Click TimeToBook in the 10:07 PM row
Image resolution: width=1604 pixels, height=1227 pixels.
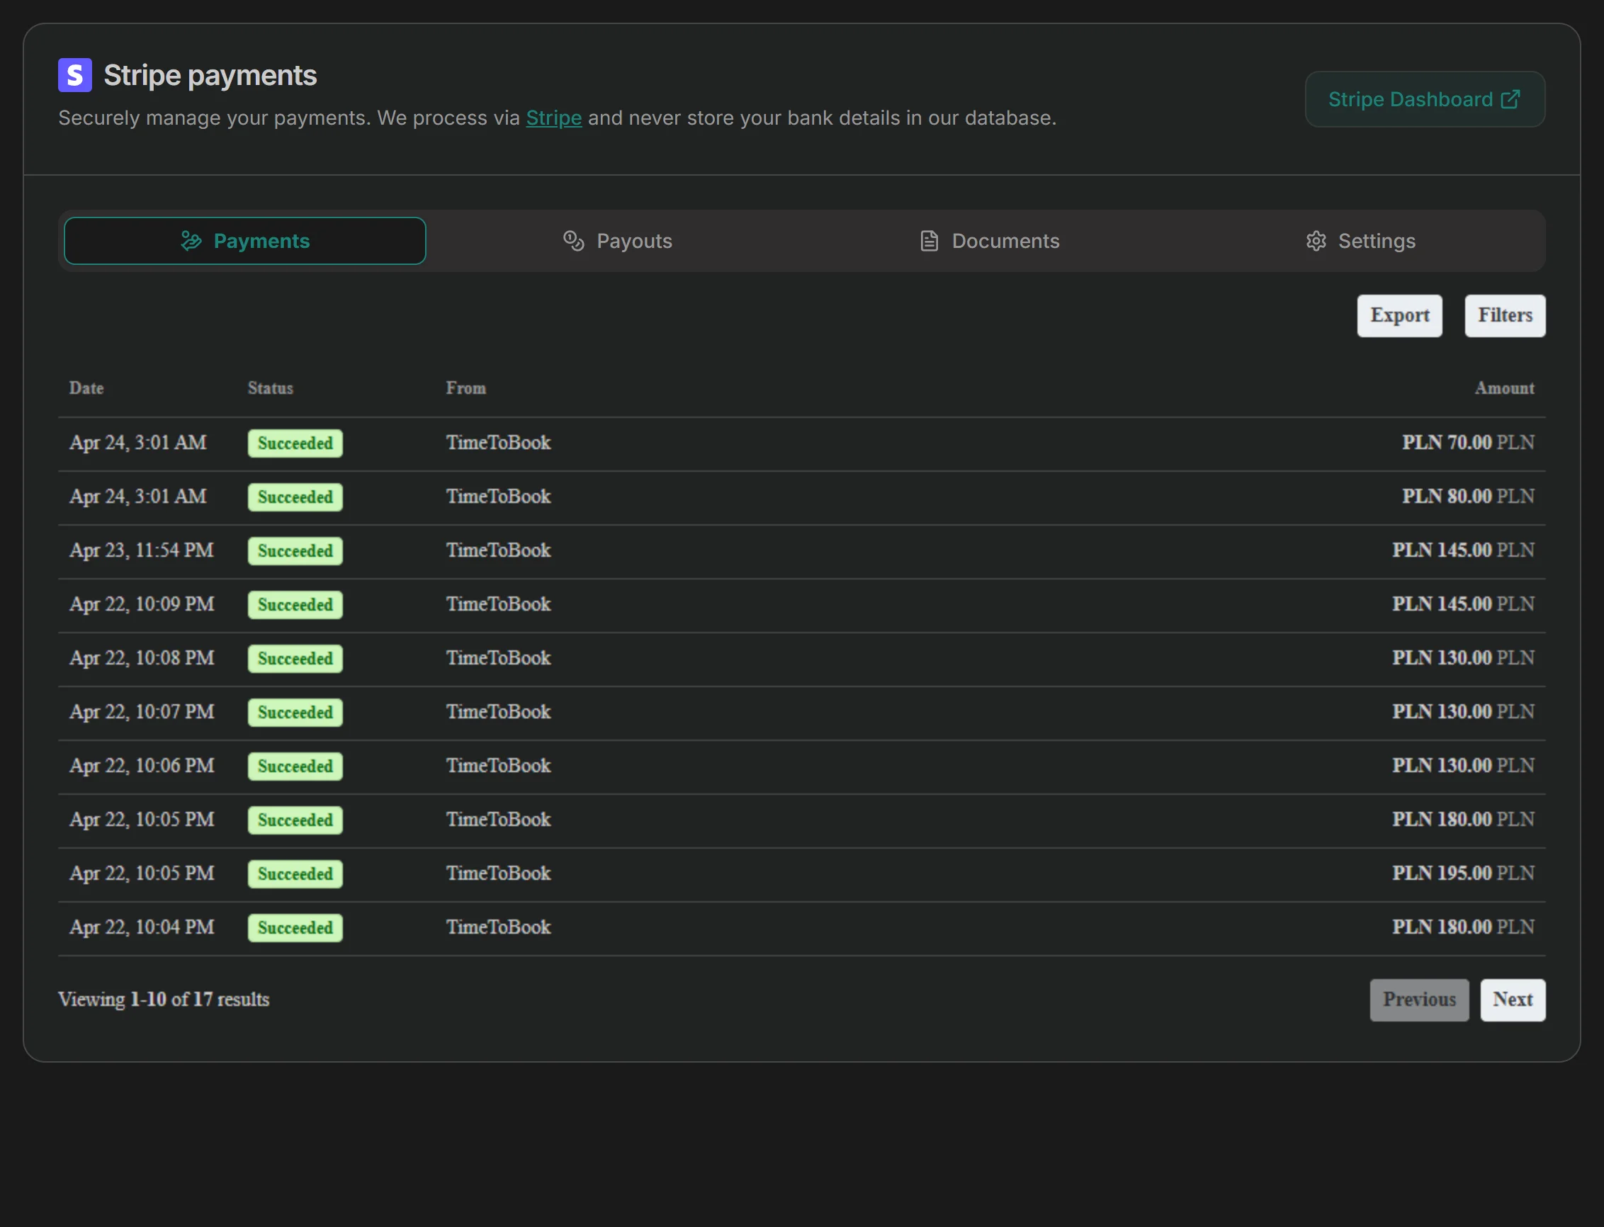pyautogui.click(x=499, y=712)
